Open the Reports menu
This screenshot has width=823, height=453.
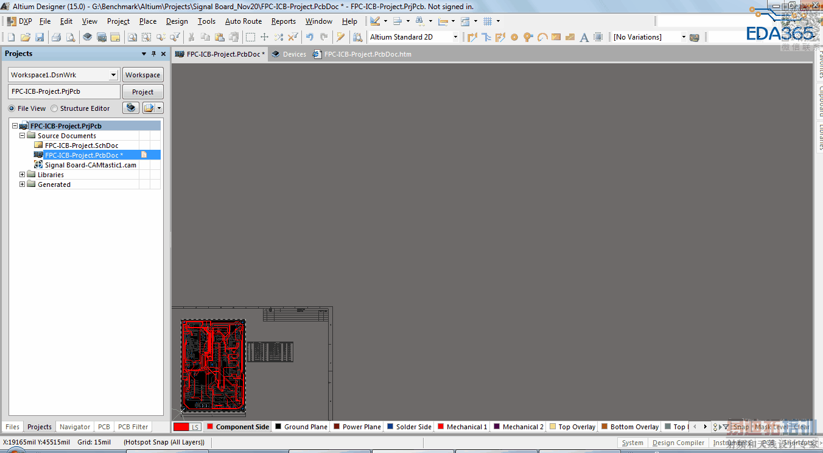point(284,21)
